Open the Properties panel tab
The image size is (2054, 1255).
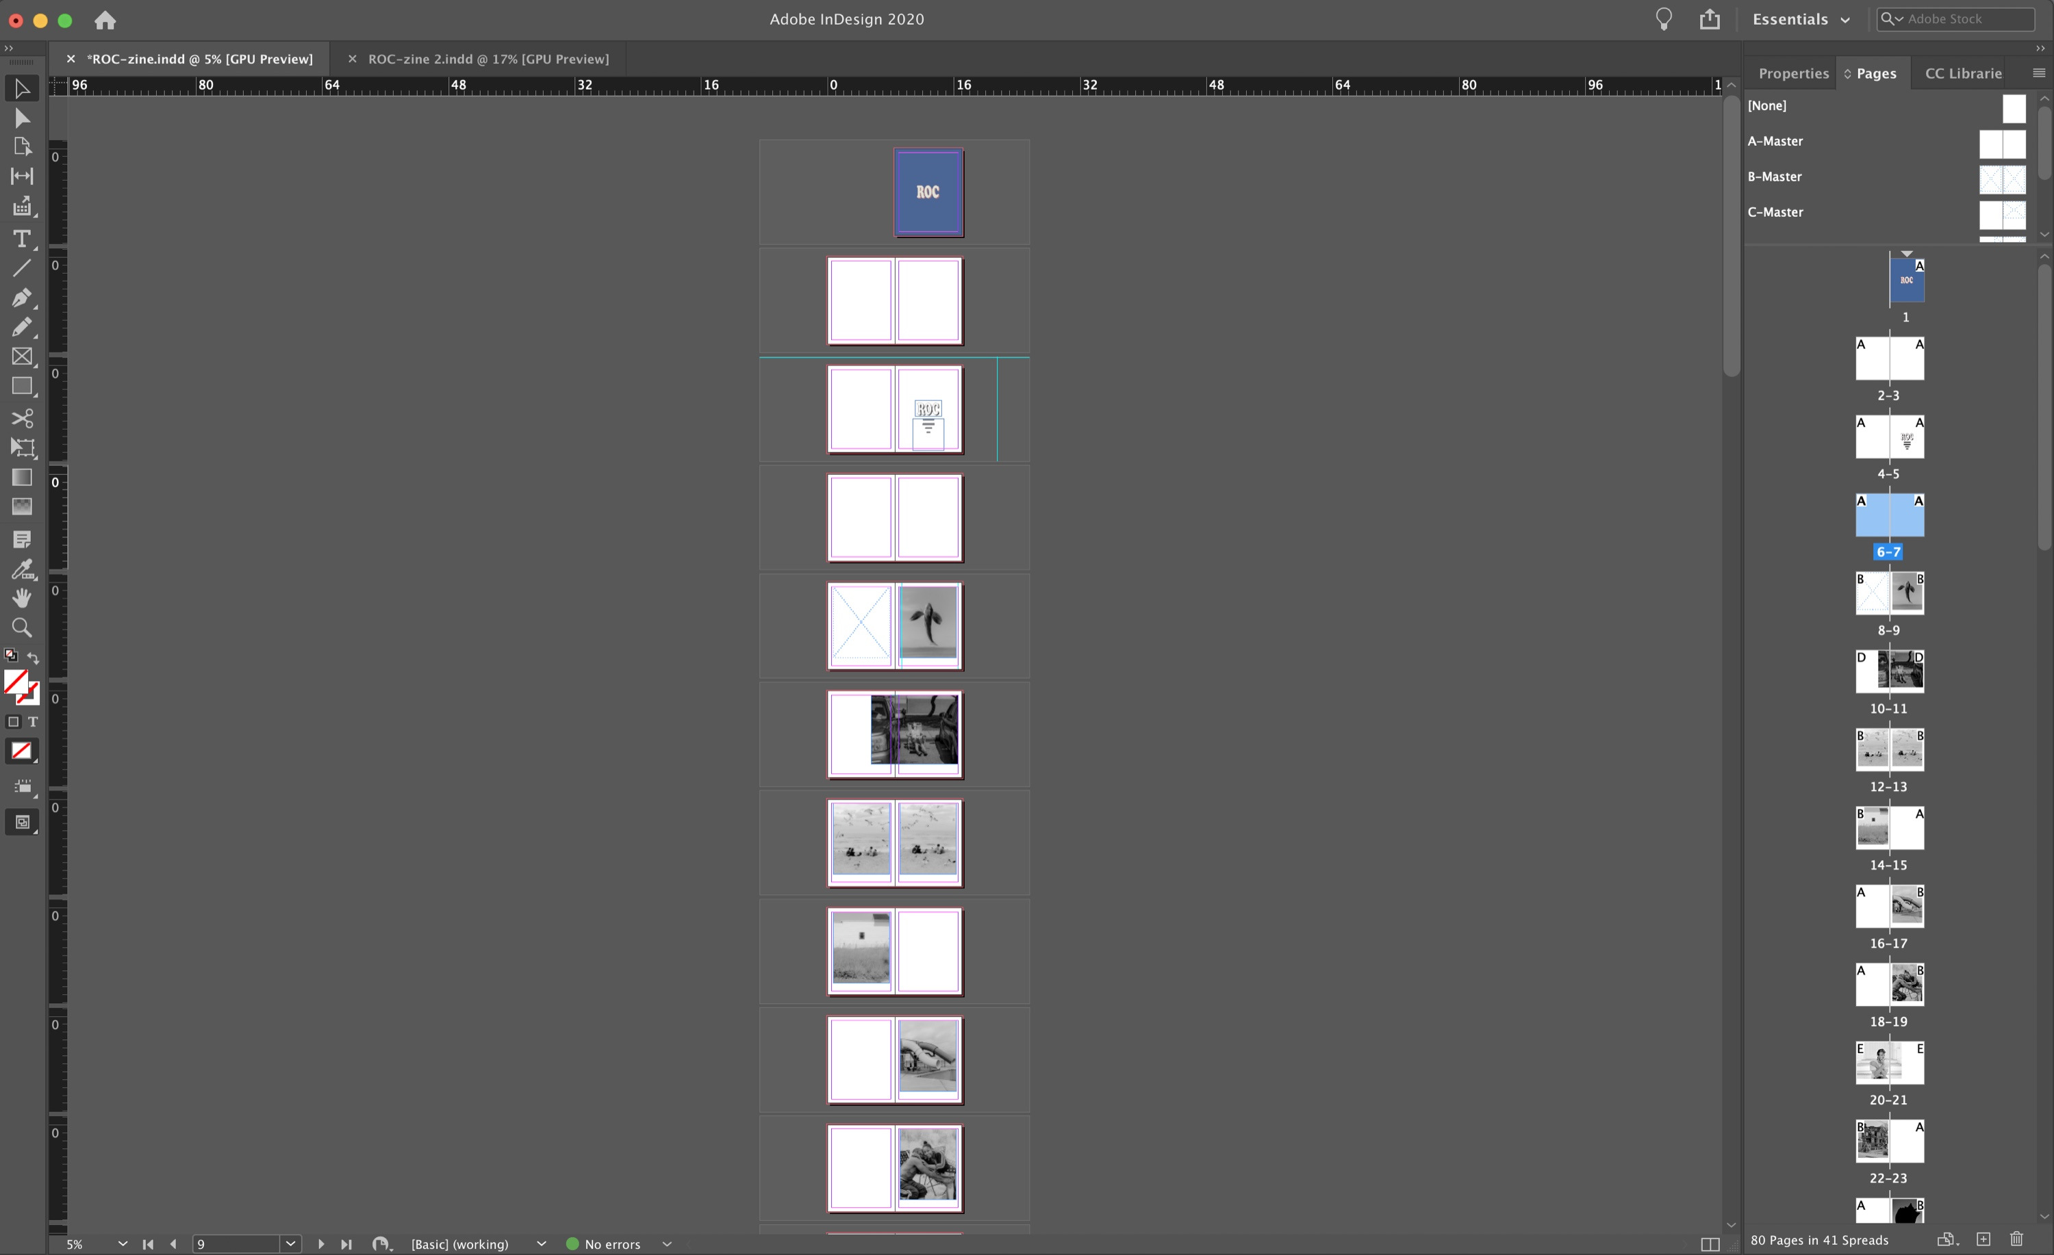click(x=1793, y=73)
